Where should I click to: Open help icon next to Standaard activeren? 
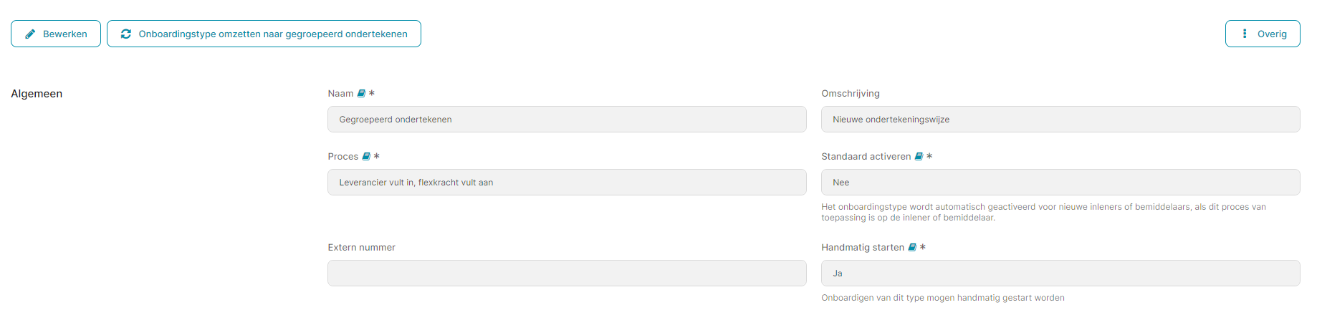point(919,157)
